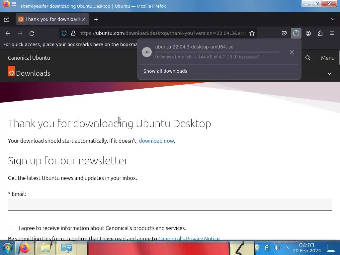Image resolution: width=340 pixels, height=255 pixels.
Task: Expand the Downloads section chevron
Action: [329, 74]
